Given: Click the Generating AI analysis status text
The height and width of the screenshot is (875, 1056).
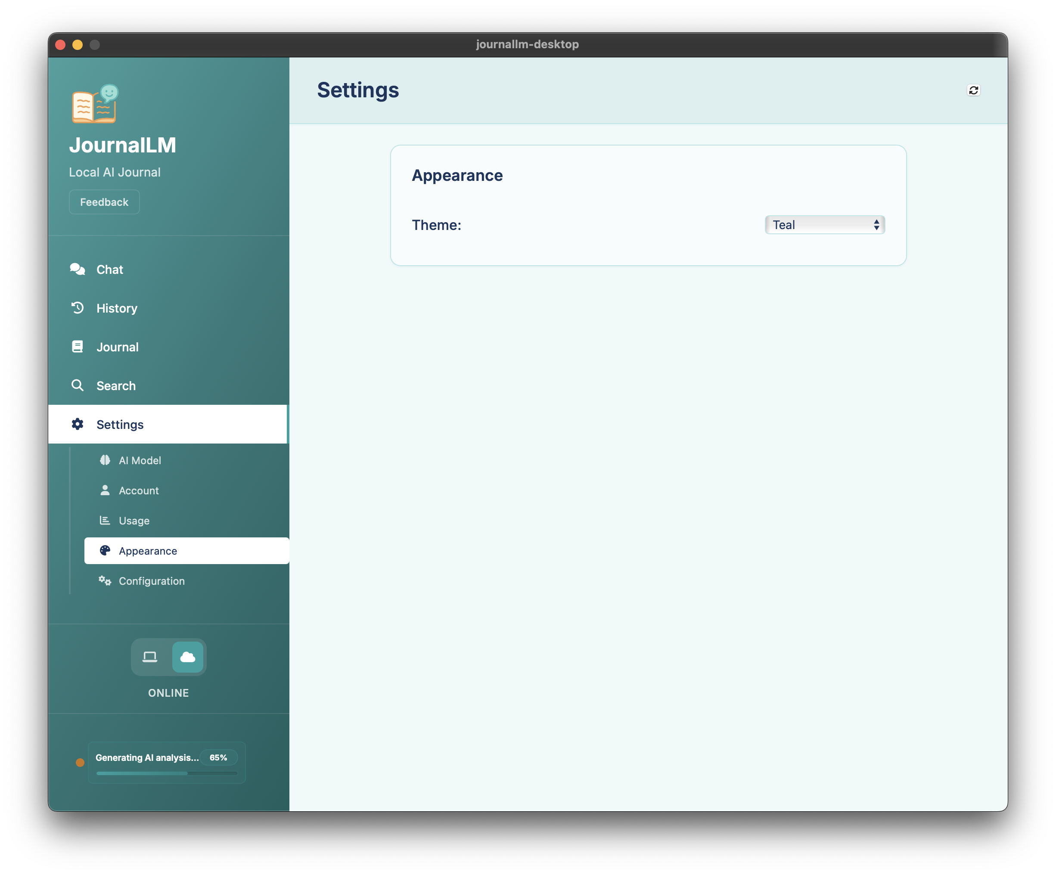Looking at the screenshot, I should (x=147, y=757).
